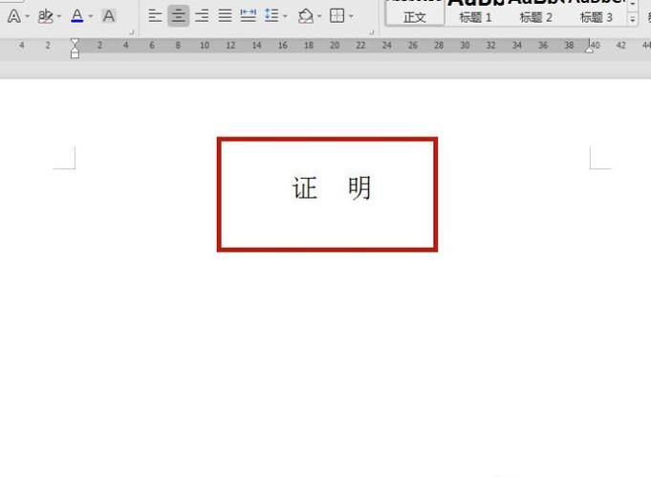Open the text effects A icon
The height and width of the screenshot is (477, 651).
tap(14, 16)
